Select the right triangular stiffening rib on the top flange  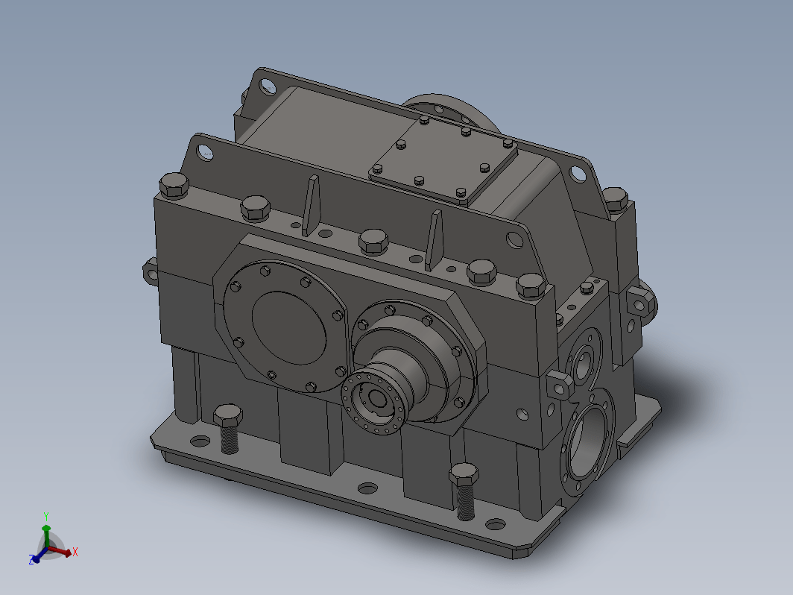coord(434,240)
